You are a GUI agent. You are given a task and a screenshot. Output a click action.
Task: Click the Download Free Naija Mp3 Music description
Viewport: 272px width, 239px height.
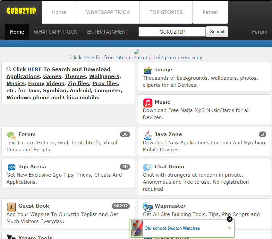pos(196,114)
